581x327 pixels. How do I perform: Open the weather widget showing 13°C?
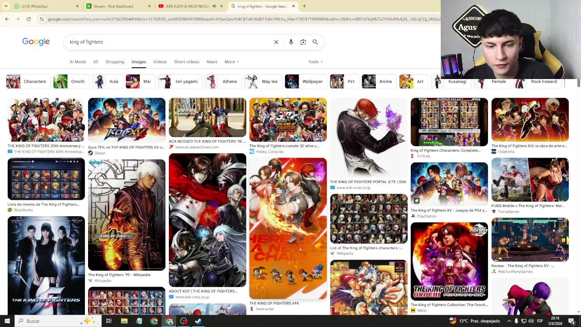[x=474, y=321]
